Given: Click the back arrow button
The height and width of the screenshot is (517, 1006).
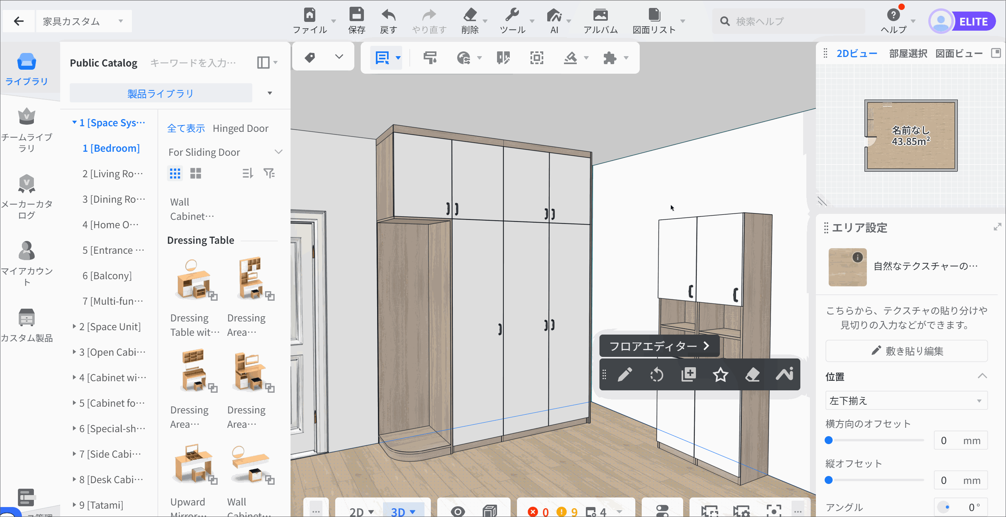Looking at the screenshot, I should click(x=19, y=21).
